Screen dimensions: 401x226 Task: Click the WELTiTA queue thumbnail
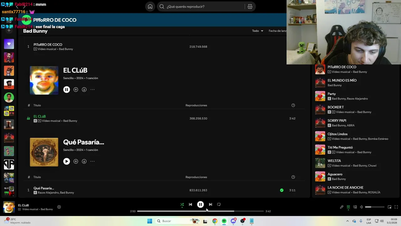tap(320, 163)
